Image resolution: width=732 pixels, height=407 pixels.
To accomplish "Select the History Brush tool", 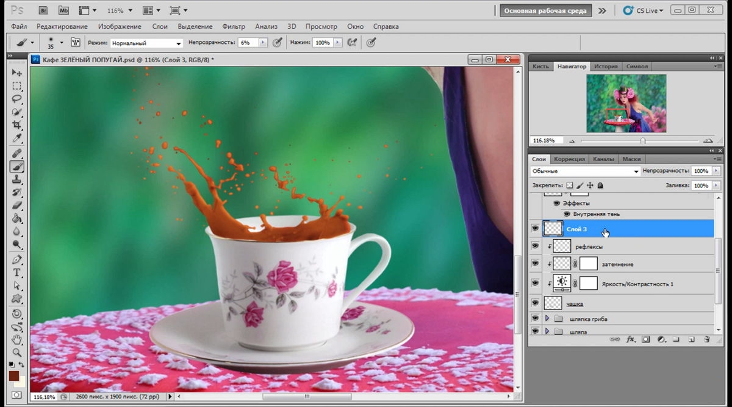I will point(17,192).
